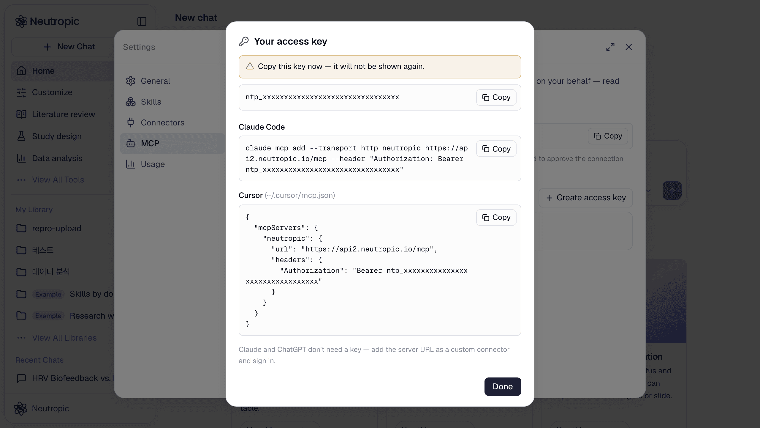Screen dimensions: 760x428
Task: Click View All Libraries link
Action: click(x=64, y=338)
